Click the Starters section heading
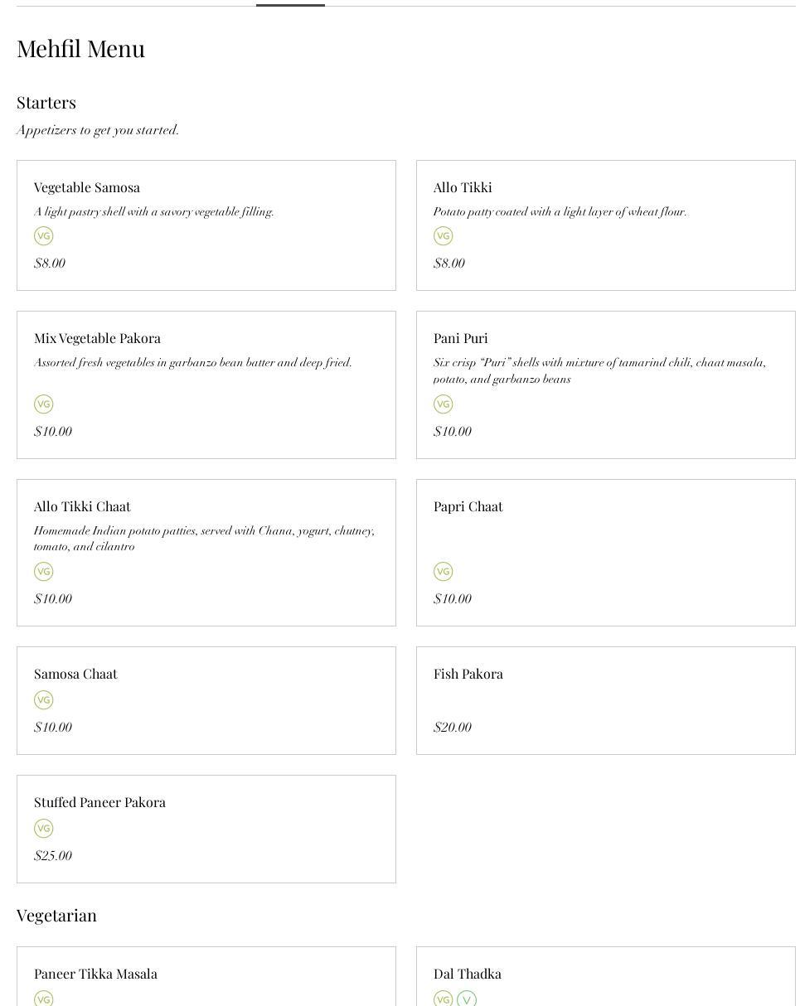The height and width of the screenshot is (1006, 800). point(46,103)
